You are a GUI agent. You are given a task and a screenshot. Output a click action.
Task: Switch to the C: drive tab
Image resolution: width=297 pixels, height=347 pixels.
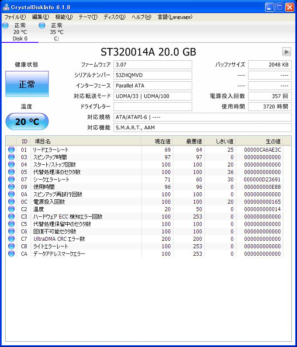click(56, 32)
